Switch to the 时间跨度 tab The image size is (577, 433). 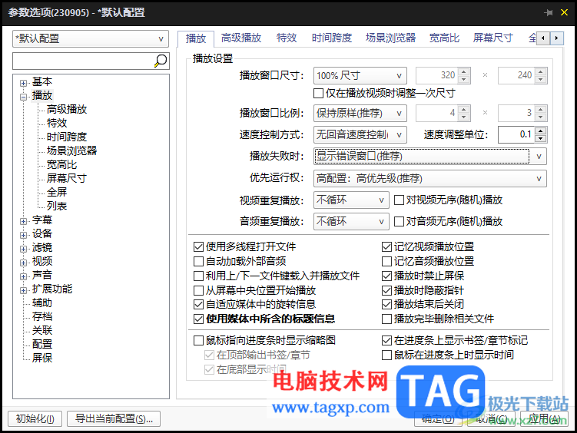[x=332, y=38]
